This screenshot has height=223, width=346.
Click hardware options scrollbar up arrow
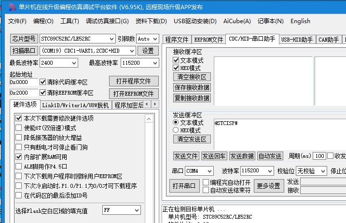(149, 119)
